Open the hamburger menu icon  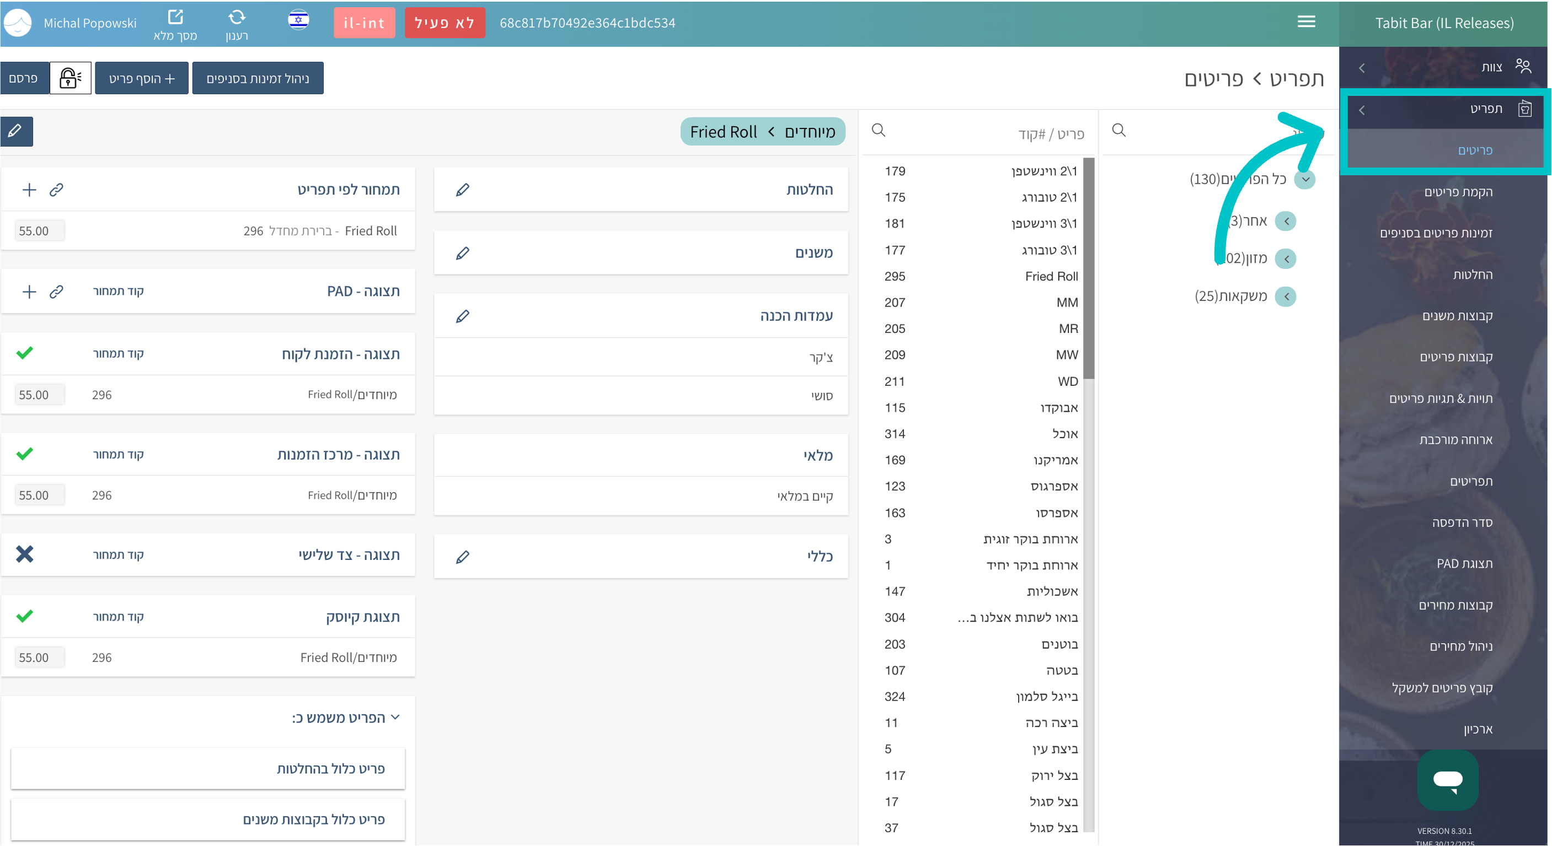[1306, 21]
